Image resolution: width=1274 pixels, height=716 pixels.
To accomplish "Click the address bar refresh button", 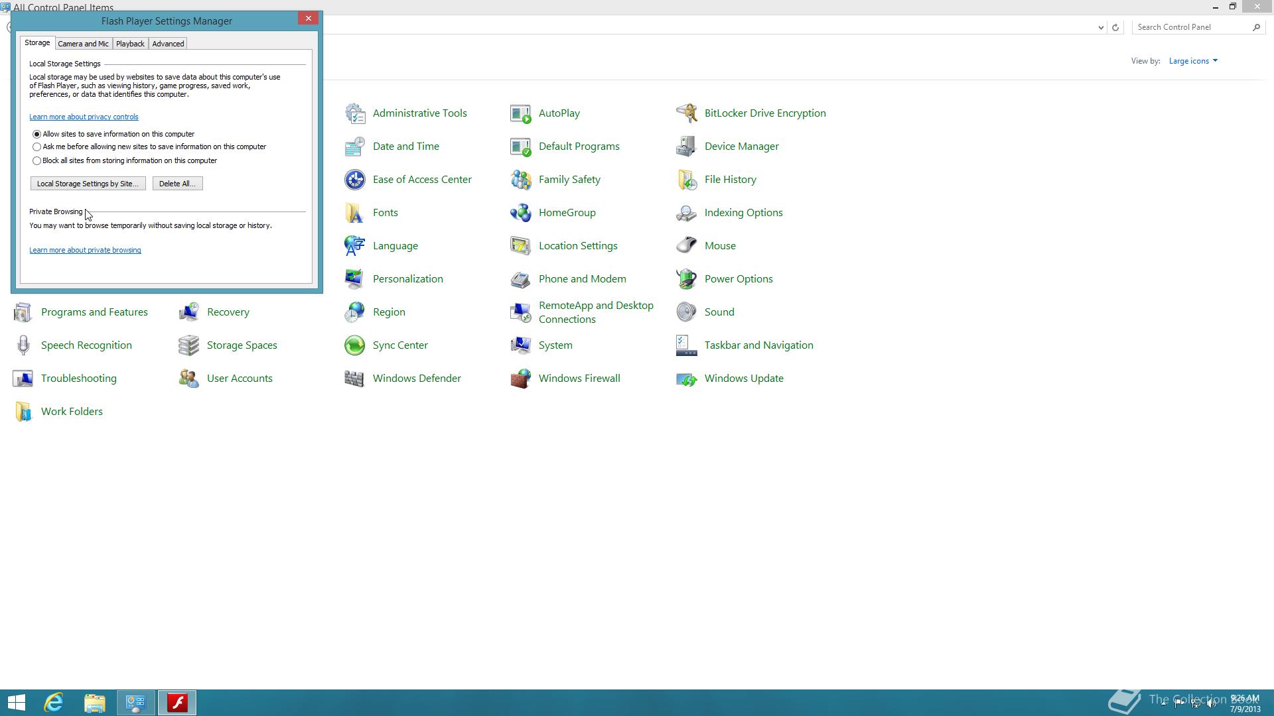I will coord(1115,27).
